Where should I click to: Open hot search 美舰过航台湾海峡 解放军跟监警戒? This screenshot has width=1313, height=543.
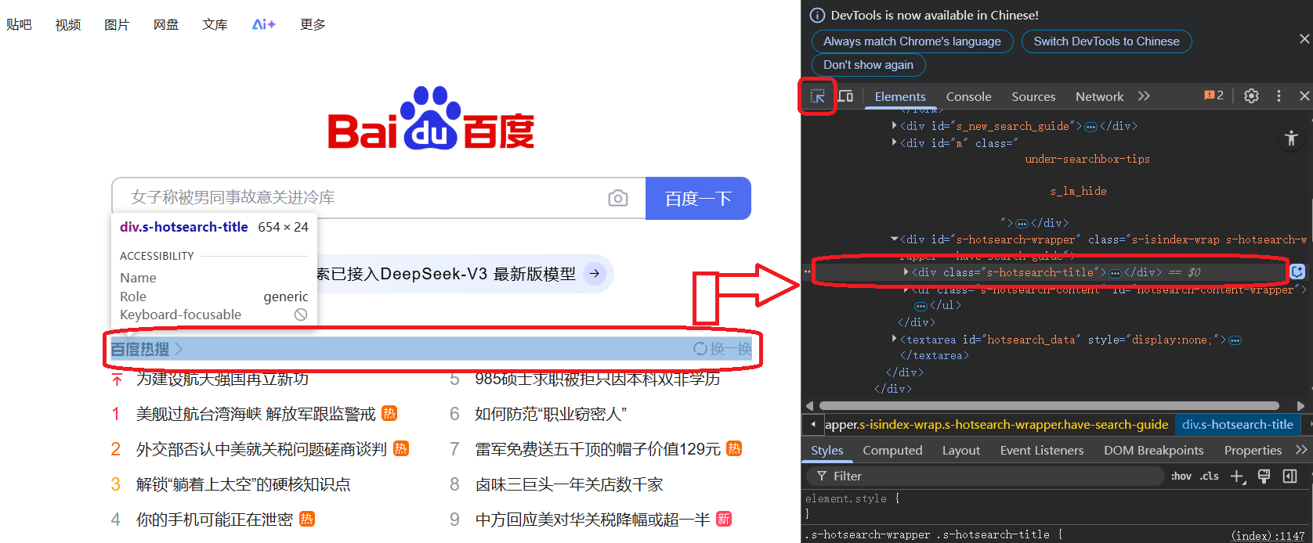pos(256,414)
